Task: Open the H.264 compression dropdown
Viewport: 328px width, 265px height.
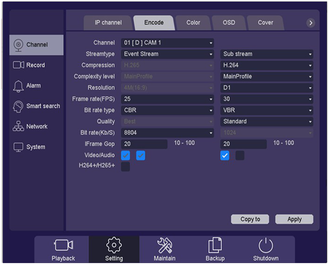Action: coord(267,65)
